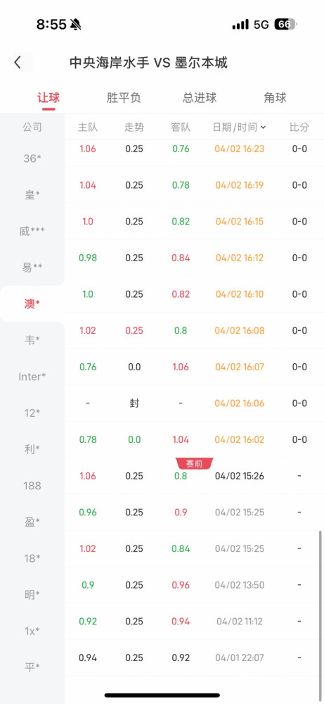Screen dimensions: 324x704
Task: Switch to the 总进球 tab
Action: [x=200, y=98]
